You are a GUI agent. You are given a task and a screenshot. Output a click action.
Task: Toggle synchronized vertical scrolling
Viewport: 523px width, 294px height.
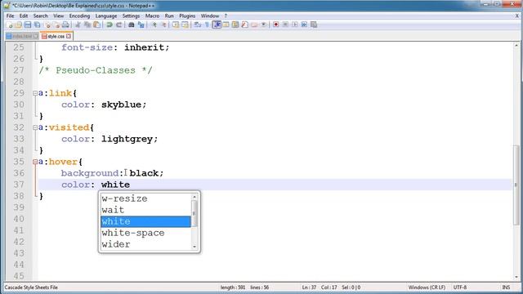point(176,24)
